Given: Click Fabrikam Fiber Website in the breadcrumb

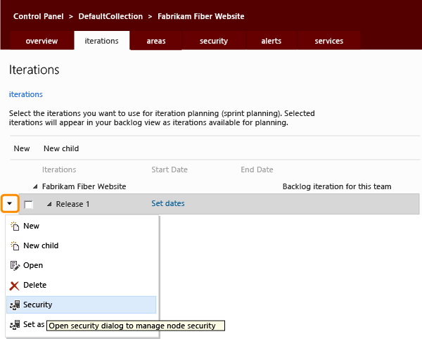Looking at the screenshot, I should coord(201,16).
